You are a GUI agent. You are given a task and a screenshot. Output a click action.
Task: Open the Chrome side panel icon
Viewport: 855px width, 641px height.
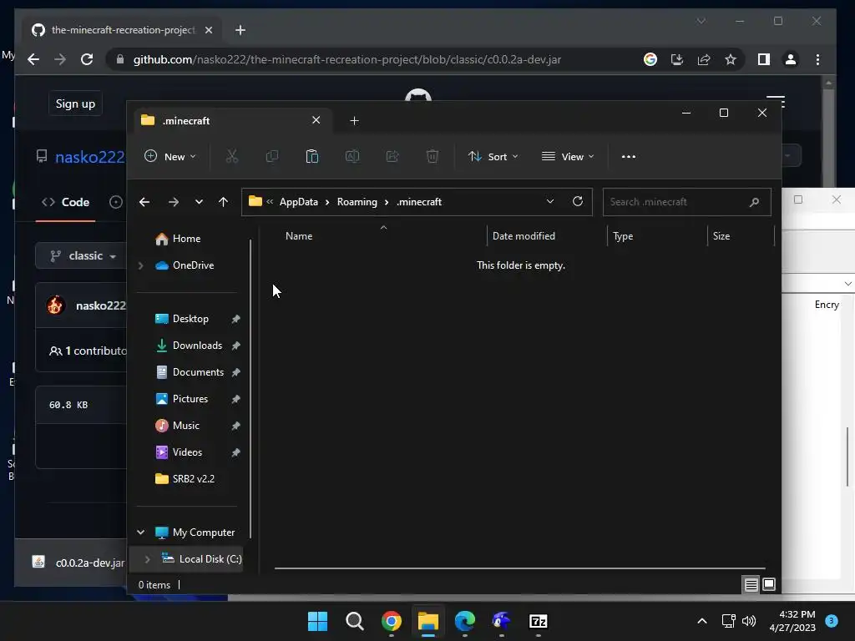coord(764,59)
